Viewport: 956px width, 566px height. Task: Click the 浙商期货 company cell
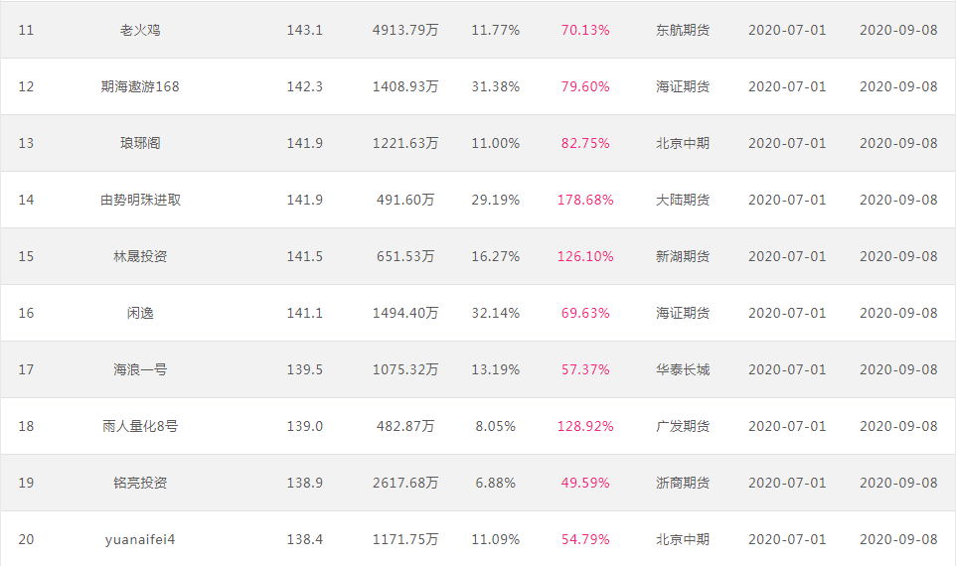point(683,484)
